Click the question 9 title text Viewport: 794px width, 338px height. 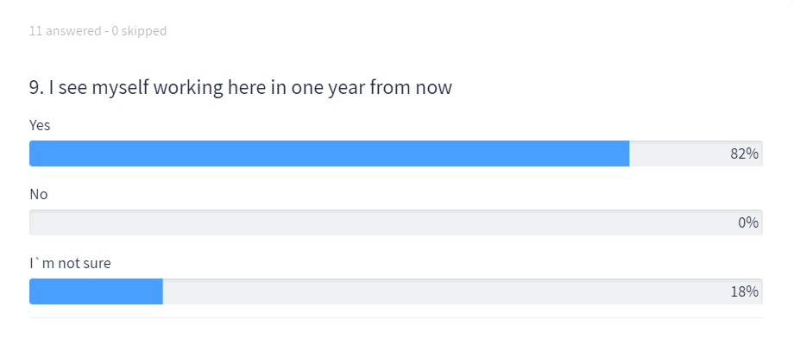pyautogui.click(x=241, y=88)
